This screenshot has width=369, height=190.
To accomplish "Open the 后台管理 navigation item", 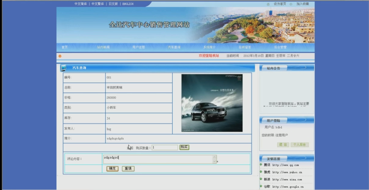I will pyautogui.click(x=280, y=47).
